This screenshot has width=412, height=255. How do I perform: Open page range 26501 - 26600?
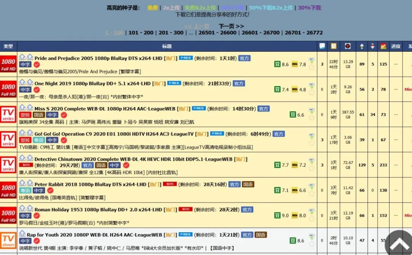click(217, 33)
